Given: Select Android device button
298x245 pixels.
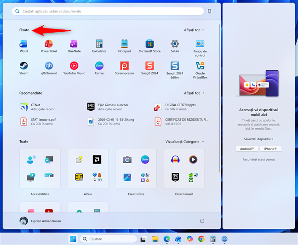Looking at the screenshot, I should pyautogui.click(x=247, y=149).
